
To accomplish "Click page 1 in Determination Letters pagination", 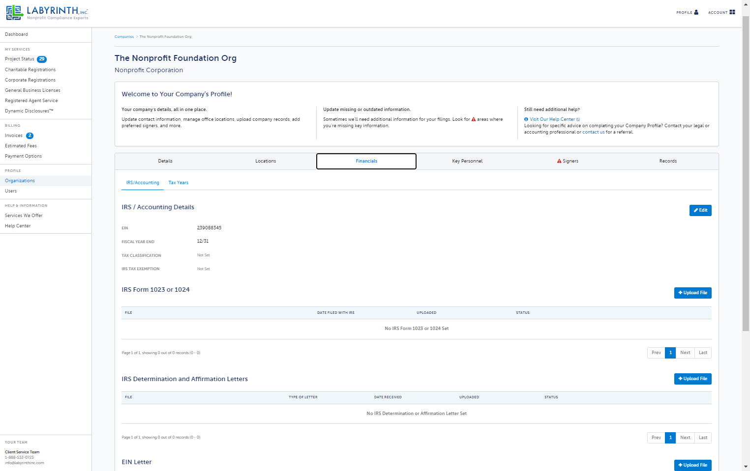I will (670, 438).
